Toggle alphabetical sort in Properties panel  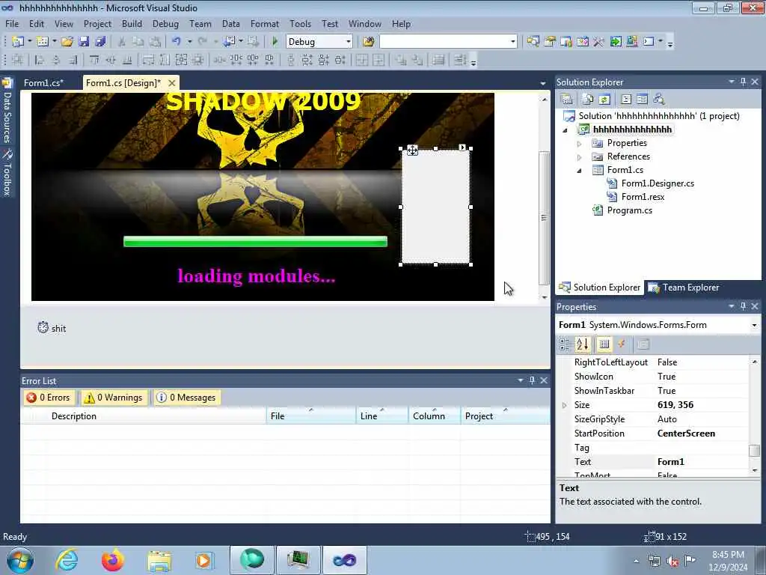pyautogui.click(x=582, y=344)
